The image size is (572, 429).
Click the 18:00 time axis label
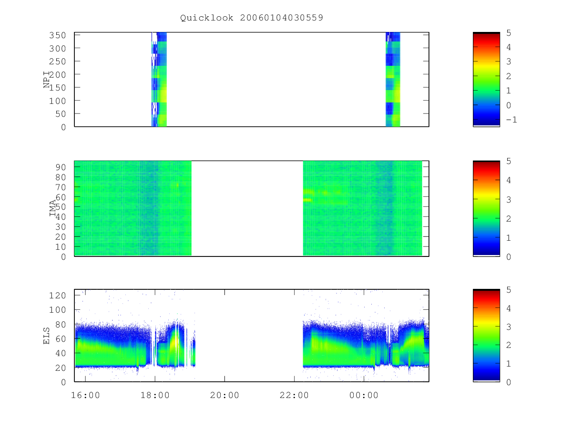pyautogui.click(x=155, y=395)
